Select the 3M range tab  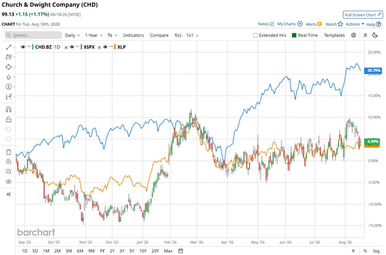pos(69,251)
